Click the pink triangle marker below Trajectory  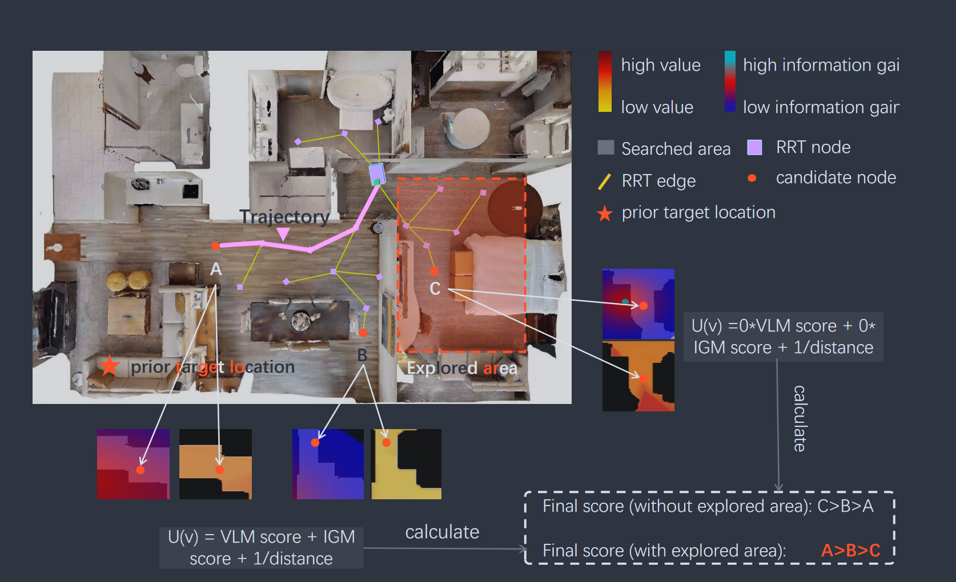click(x=283, y=234)
